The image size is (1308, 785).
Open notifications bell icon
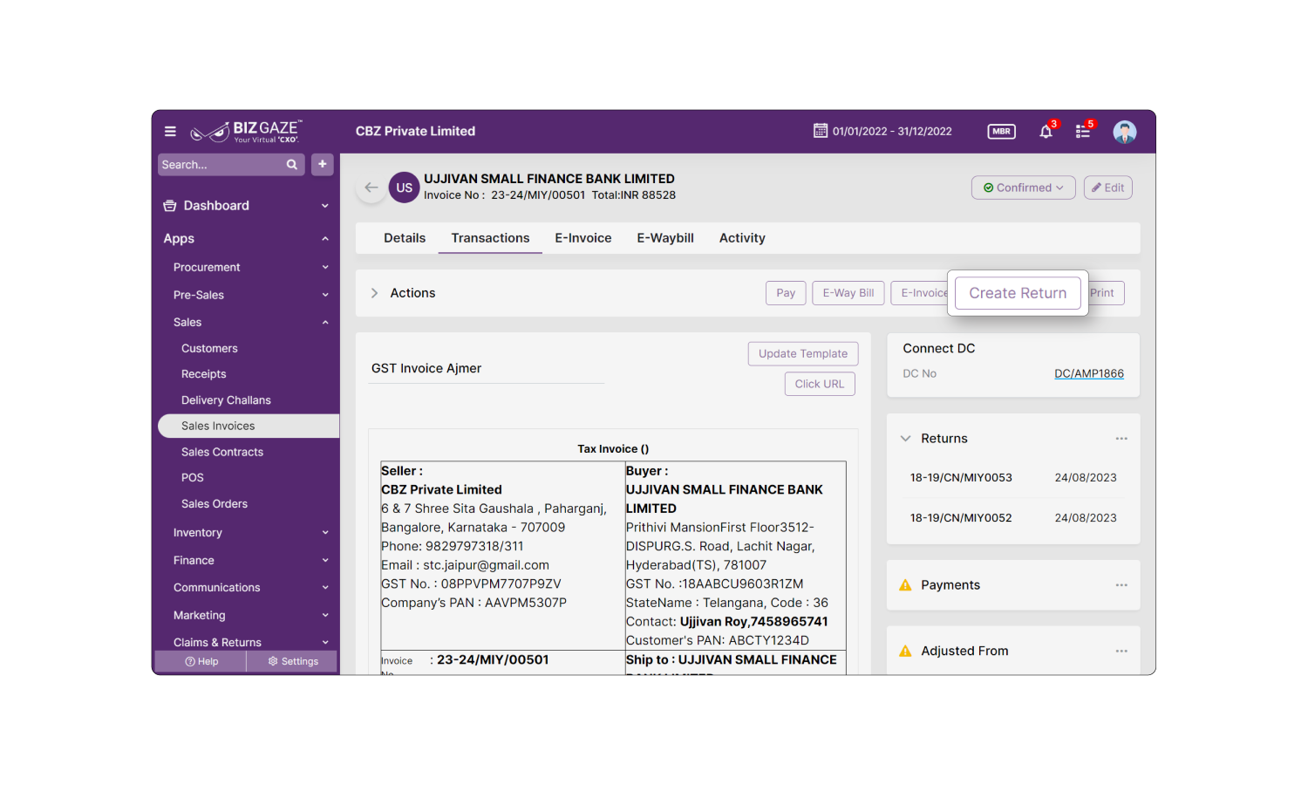pos(1046,132)
